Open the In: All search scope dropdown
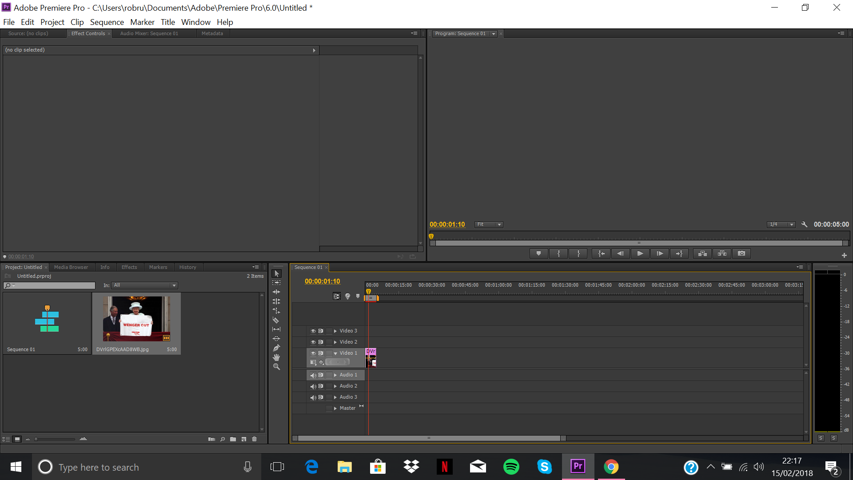 click(145, 285)
